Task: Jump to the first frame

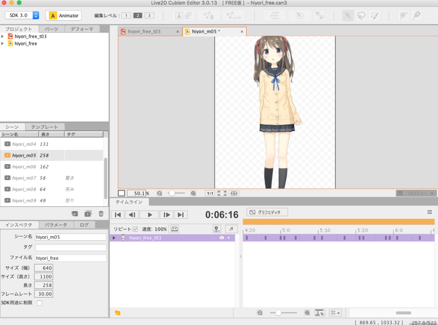Action: pyautogui.click(x=118, y=215)
